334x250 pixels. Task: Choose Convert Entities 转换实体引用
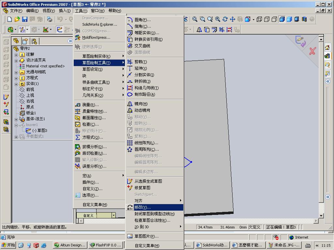155,39
